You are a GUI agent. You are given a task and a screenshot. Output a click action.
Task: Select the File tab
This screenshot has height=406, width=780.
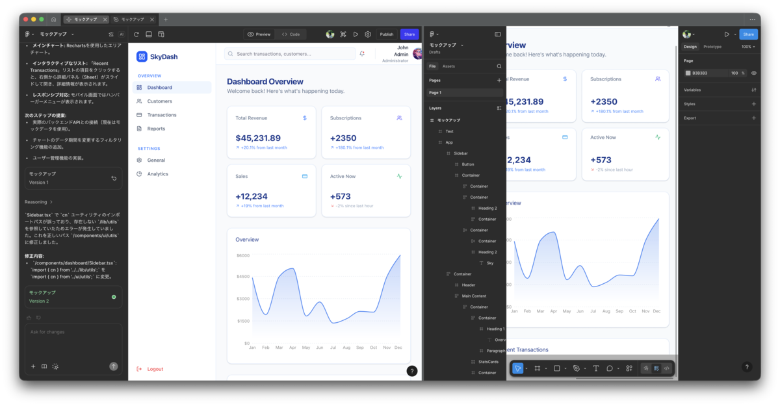pyautogui.click(x=432, y=66)
